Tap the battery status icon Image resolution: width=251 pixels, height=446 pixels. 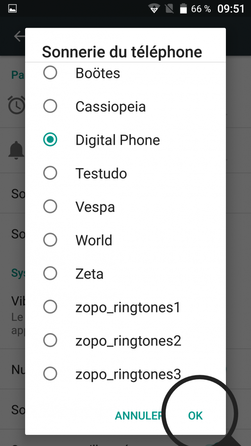pos(183,8)
